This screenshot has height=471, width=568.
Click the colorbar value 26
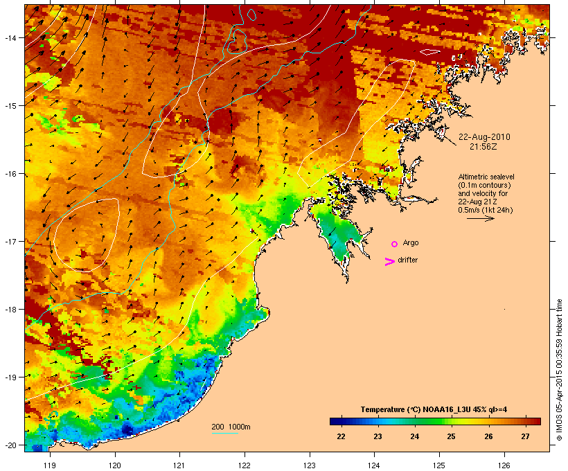[488, 436]
